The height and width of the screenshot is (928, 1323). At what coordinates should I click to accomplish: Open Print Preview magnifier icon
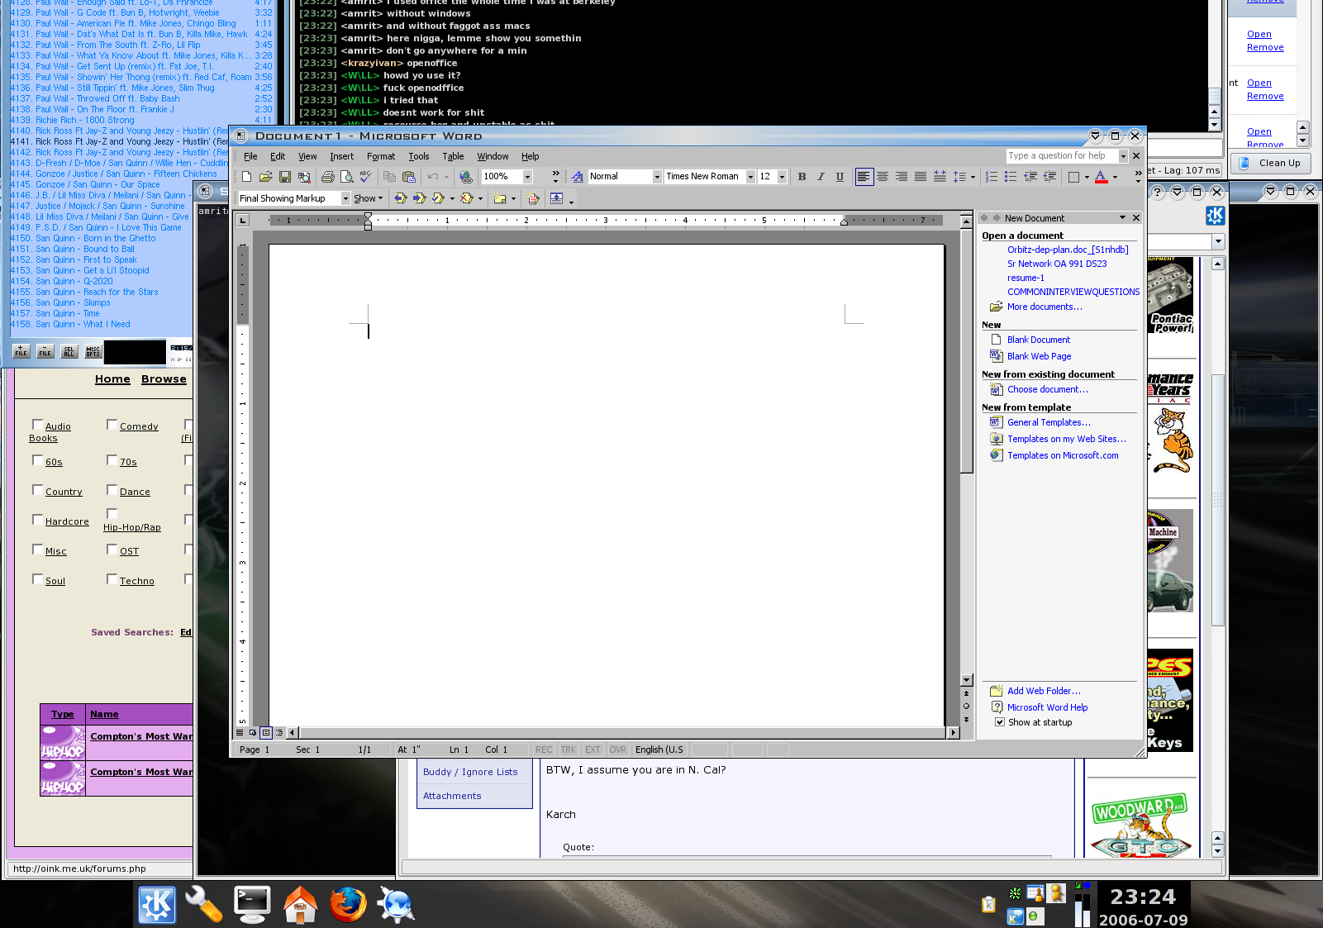pyautogui.click(x=347, y=177)
